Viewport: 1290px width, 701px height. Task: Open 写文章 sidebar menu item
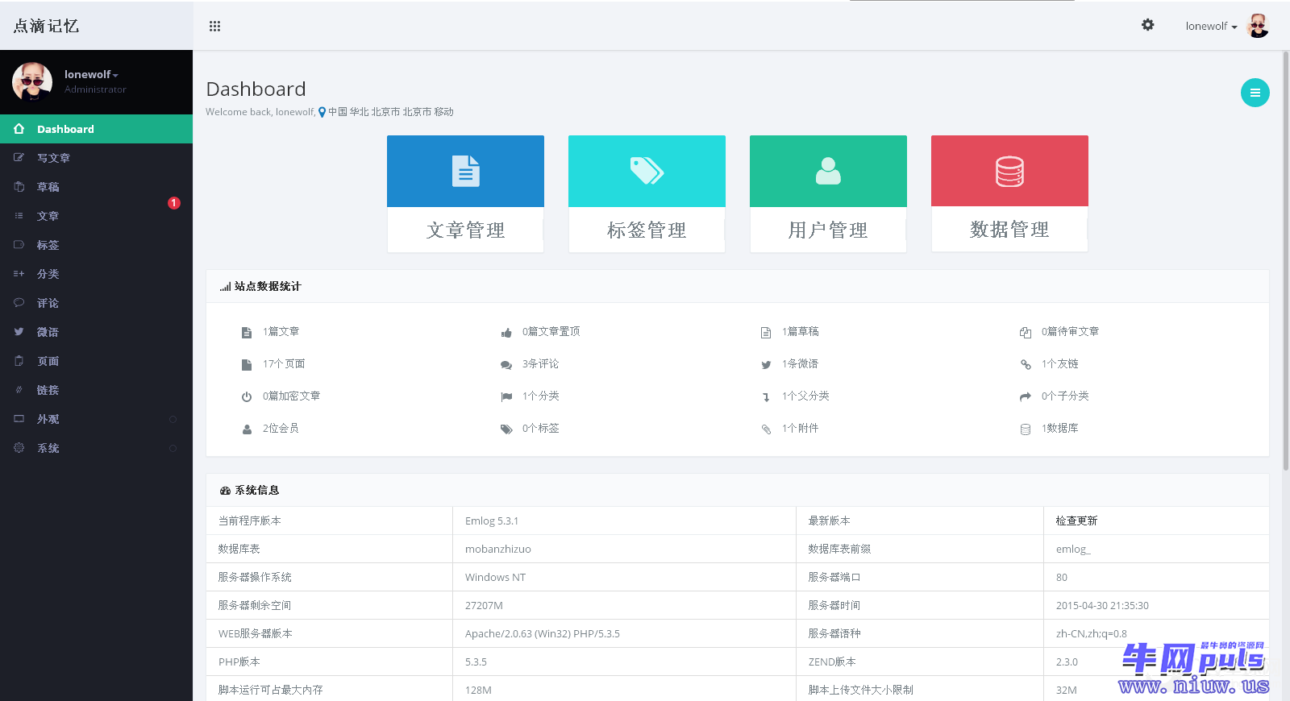[x=96, y=158]
